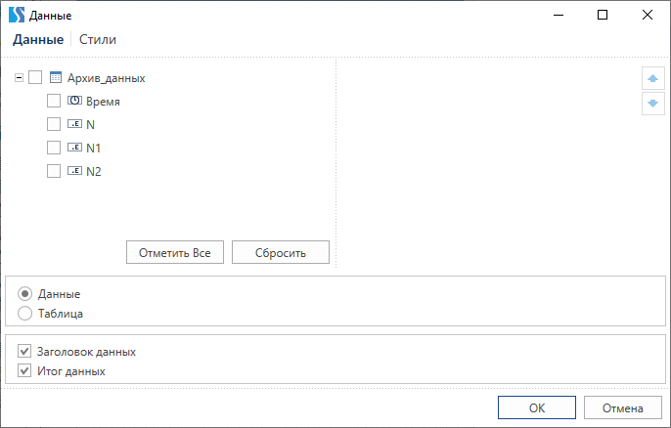Open the Данные tab

tap(37, 40)
